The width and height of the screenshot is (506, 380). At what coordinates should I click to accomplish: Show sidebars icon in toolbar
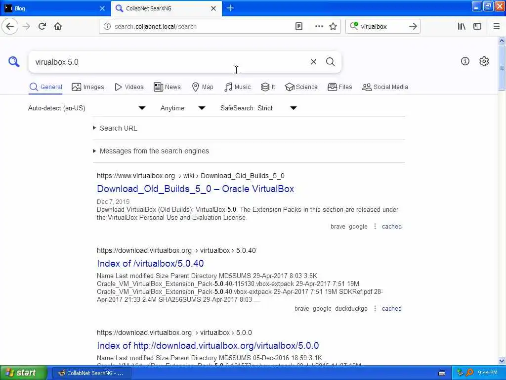pos(477,26)
